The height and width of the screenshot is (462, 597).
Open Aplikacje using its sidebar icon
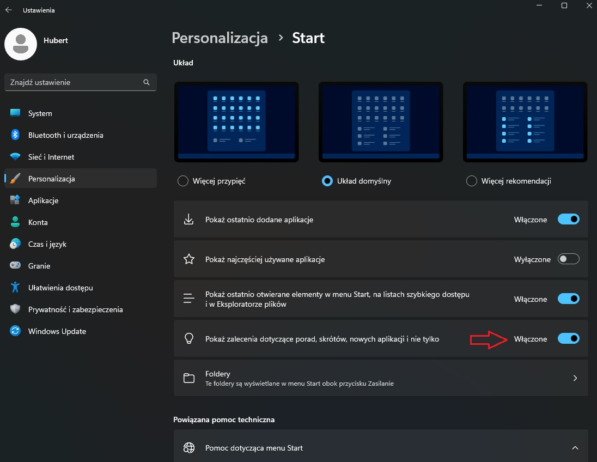click(15, 200)
